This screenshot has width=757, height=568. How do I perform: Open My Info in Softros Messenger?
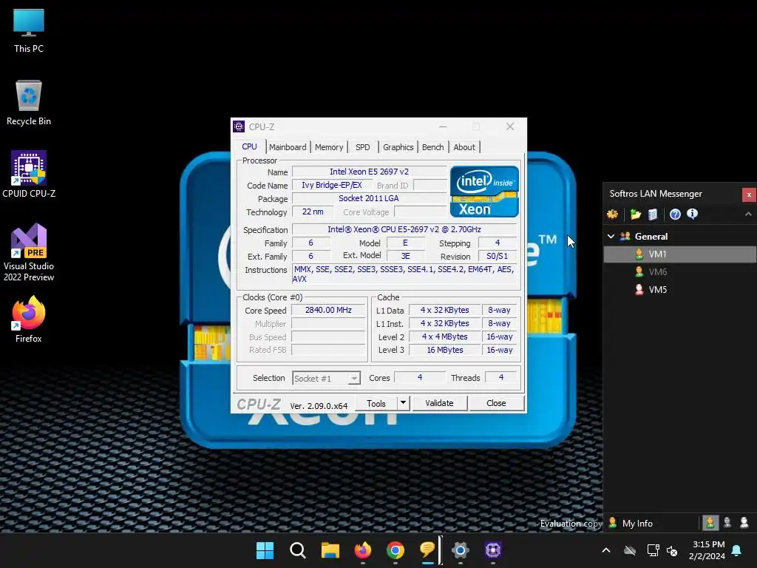[631, 523]
